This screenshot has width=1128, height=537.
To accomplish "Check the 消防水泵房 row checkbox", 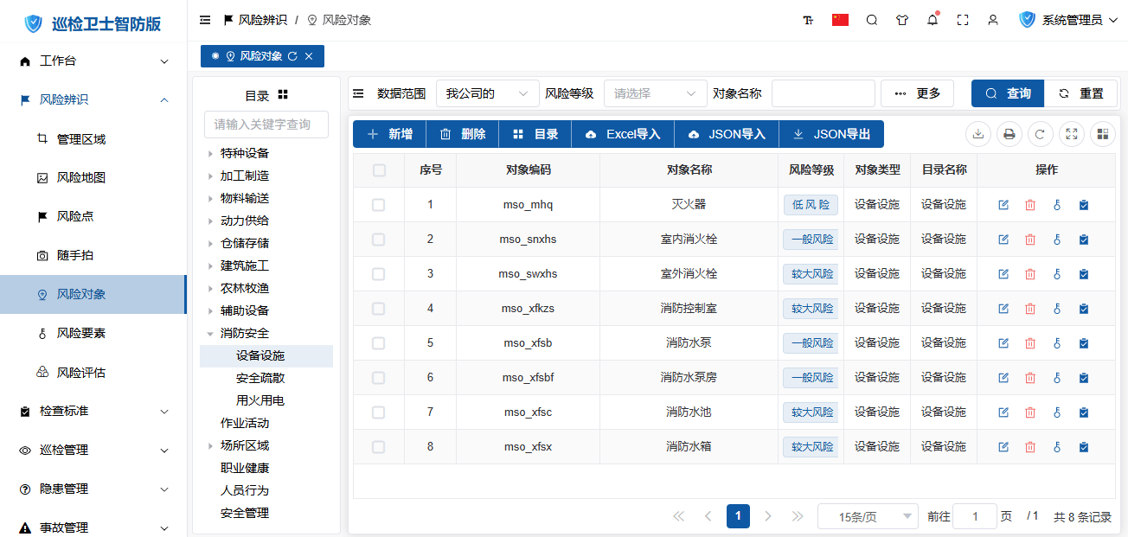I will point(378,378).
